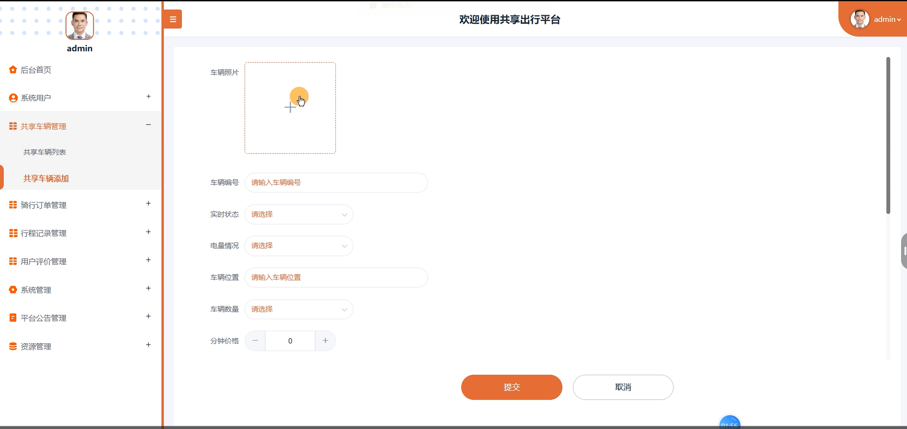
Task: Click the grid icon beside 骑行订单管理
Action: [13, 205]
